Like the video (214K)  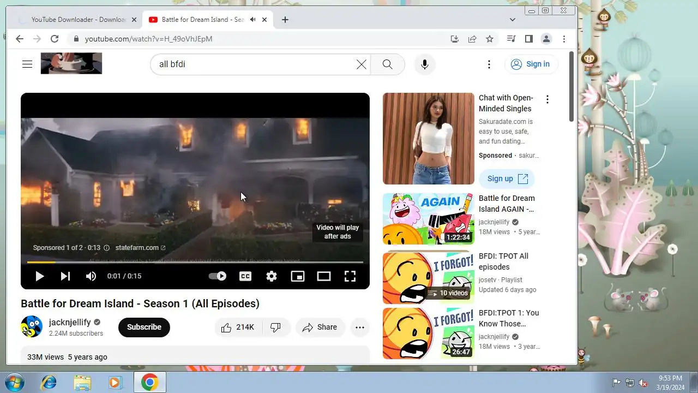(238, 327)
